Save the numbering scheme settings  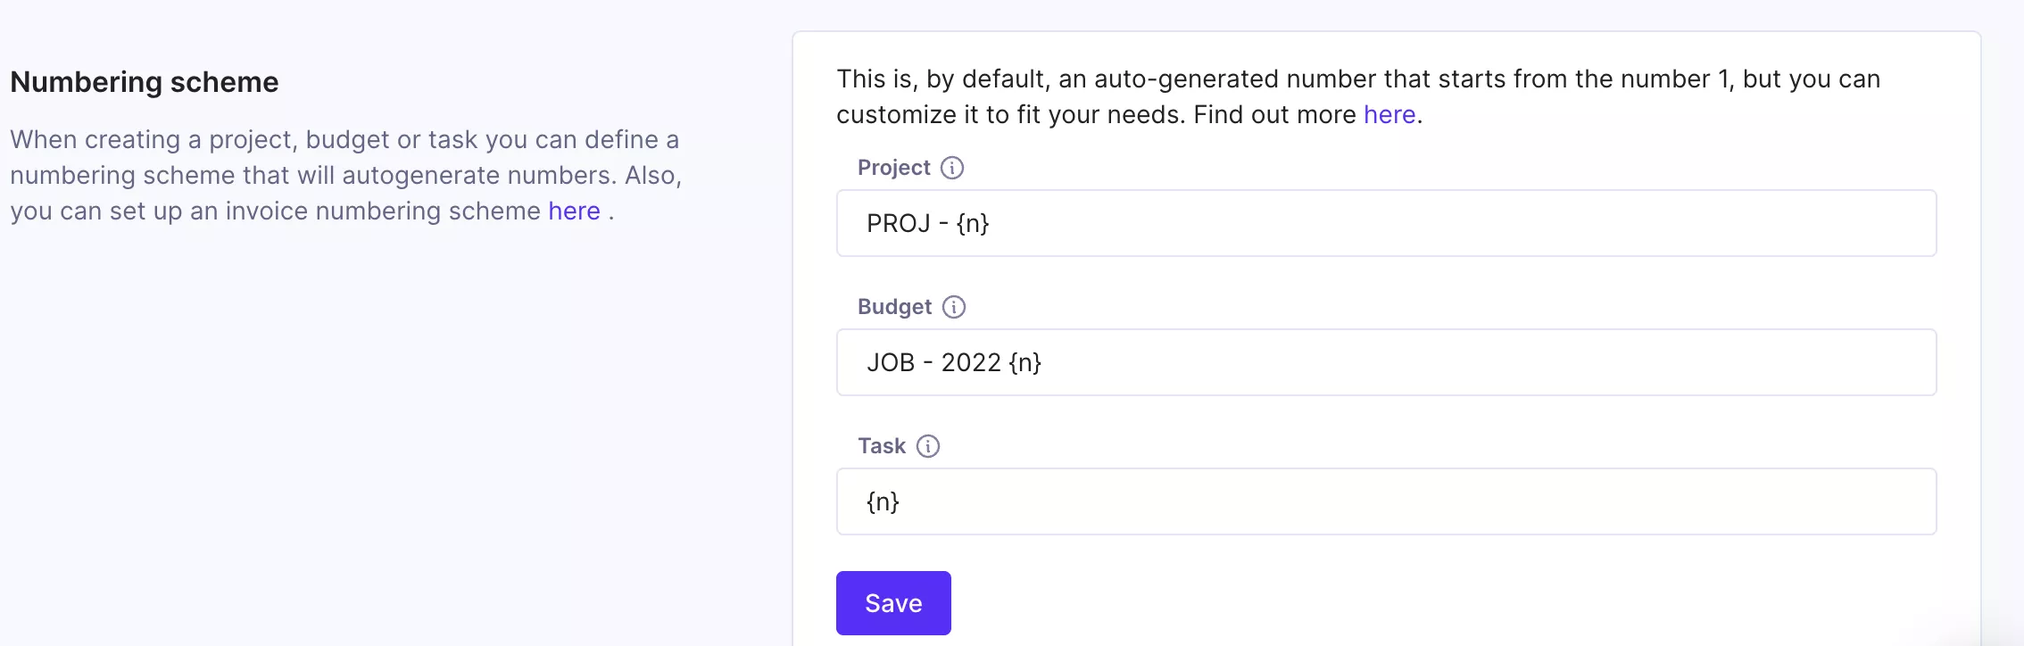pos(893,603)
